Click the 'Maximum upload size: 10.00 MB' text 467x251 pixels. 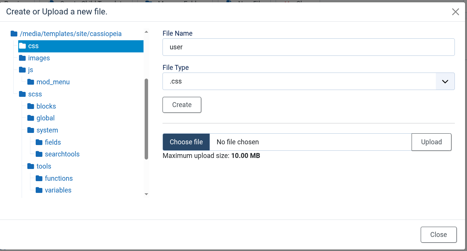click(211, 156)
